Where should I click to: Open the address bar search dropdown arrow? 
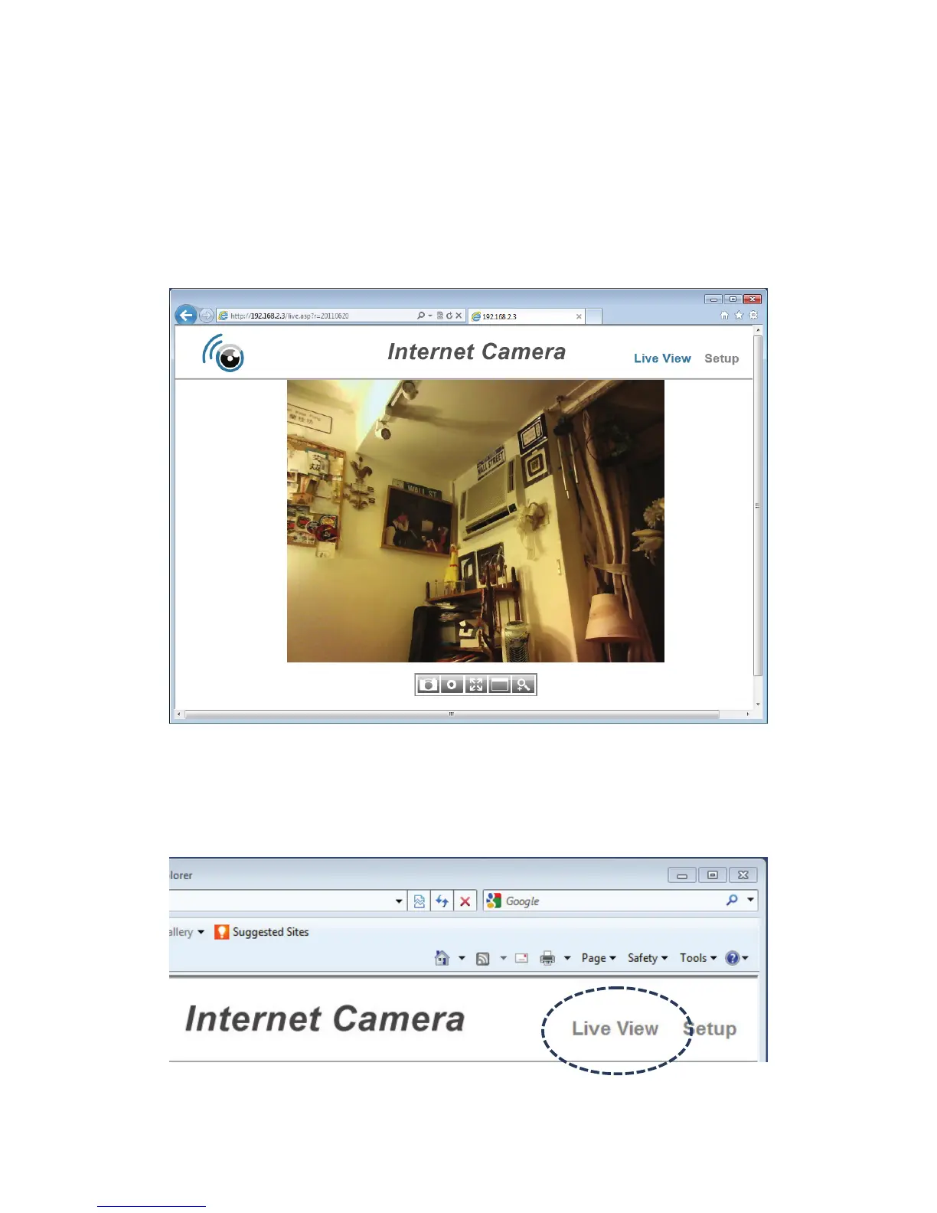pos(429,316)
